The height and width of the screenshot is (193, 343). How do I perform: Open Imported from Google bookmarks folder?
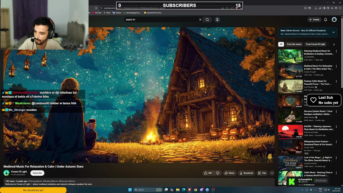tap(153, 13)
